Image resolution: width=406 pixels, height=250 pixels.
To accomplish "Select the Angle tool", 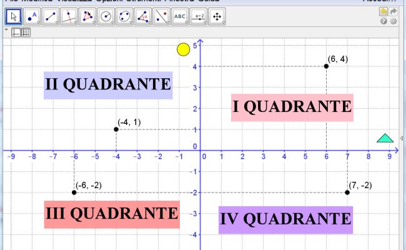I will click(x=143, y=17).
